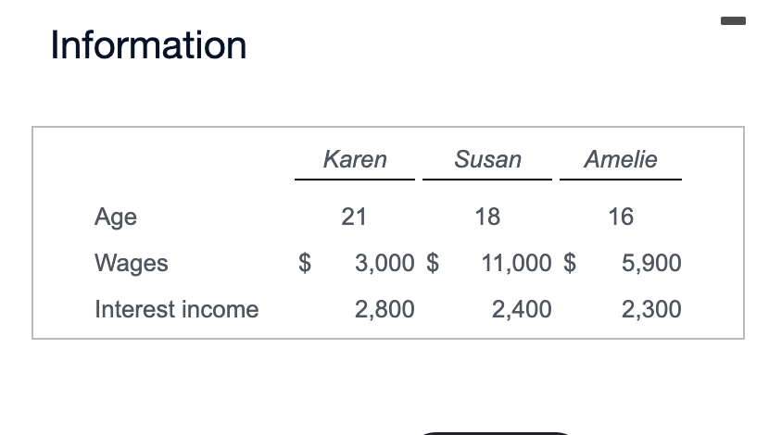Select the Amelie column header
This screenshot has width=769, height=435.
pos(621,159)
